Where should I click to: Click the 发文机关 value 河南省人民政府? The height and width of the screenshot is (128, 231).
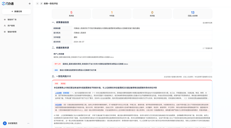[80, 33]
